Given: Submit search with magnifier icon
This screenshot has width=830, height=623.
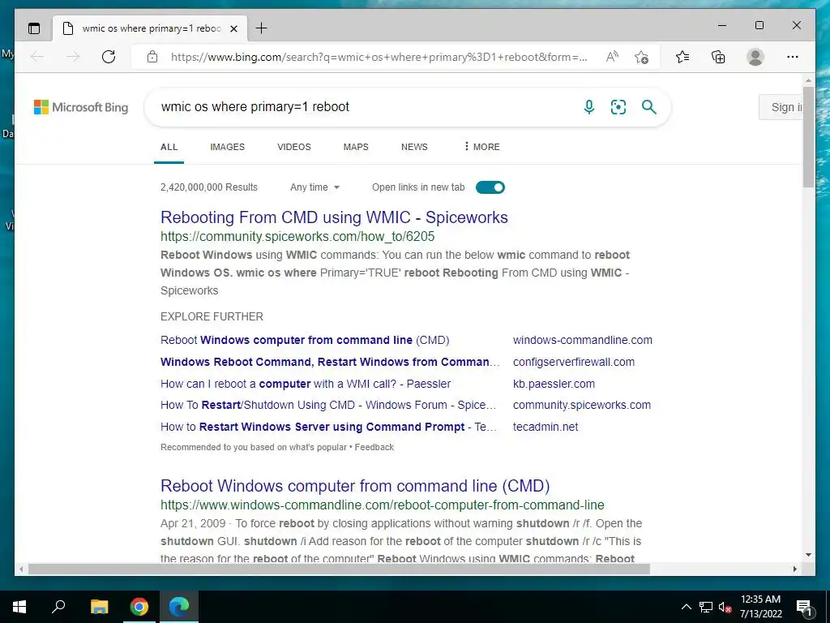Looking at the screenshot, I should click(649, 107).
